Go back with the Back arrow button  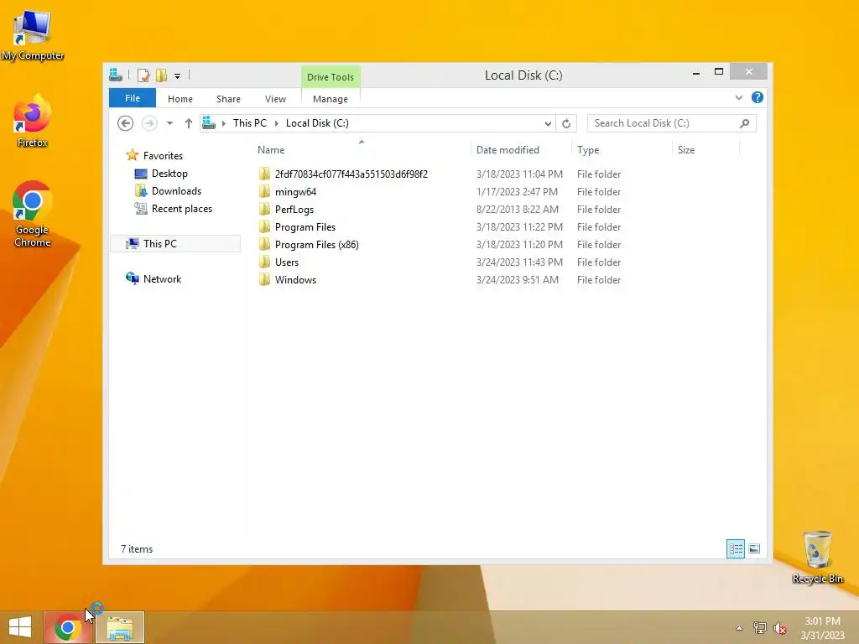[126, 123]
